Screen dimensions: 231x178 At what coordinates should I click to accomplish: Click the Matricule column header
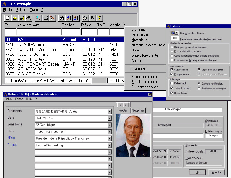117,25
